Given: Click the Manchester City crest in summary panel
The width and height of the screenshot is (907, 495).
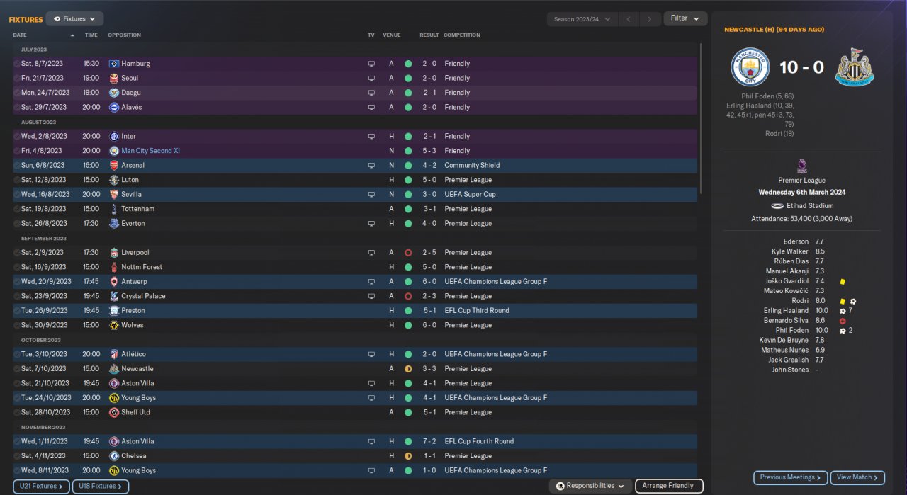Looking at the screenshot, I should tap(750, 67).
